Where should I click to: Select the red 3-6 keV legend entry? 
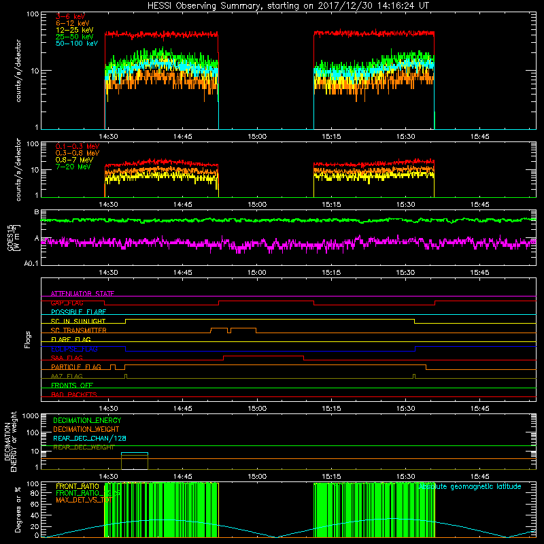tap(70, 16)
